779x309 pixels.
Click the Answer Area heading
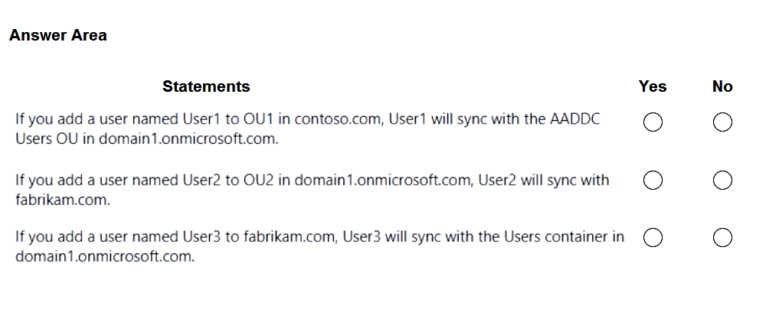pos(58,35)
